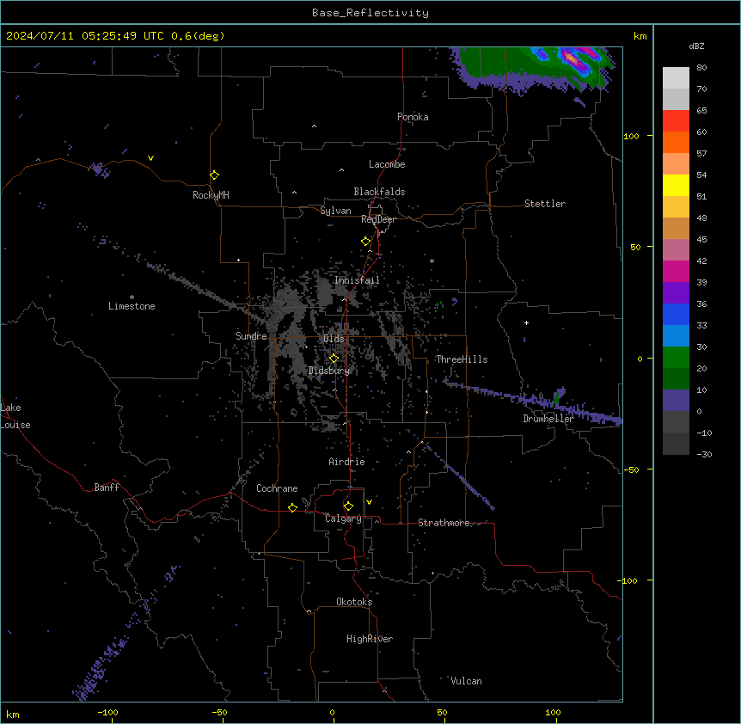Image resolution: width=741 pixels, height=724 pixels.
Task: Click the dBZ legend heading
Action: (x=696, y=46)
